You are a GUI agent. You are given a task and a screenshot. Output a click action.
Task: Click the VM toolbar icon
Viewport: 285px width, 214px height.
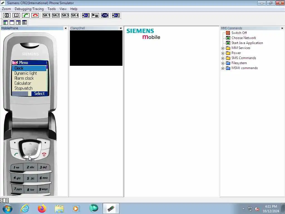pos(105,15)
